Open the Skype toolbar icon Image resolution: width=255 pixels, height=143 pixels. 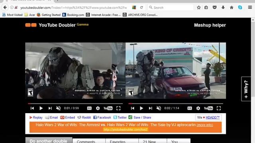[240, 8]
